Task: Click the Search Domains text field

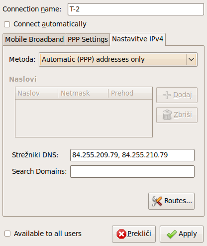Action: pyautogui.click(x=132, y=171)
